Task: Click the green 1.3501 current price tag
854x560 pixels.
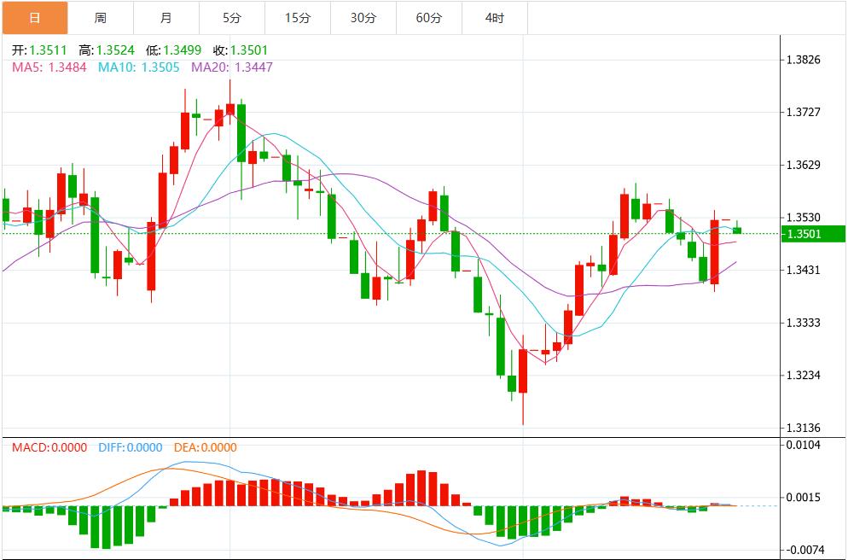Action: 816,233
